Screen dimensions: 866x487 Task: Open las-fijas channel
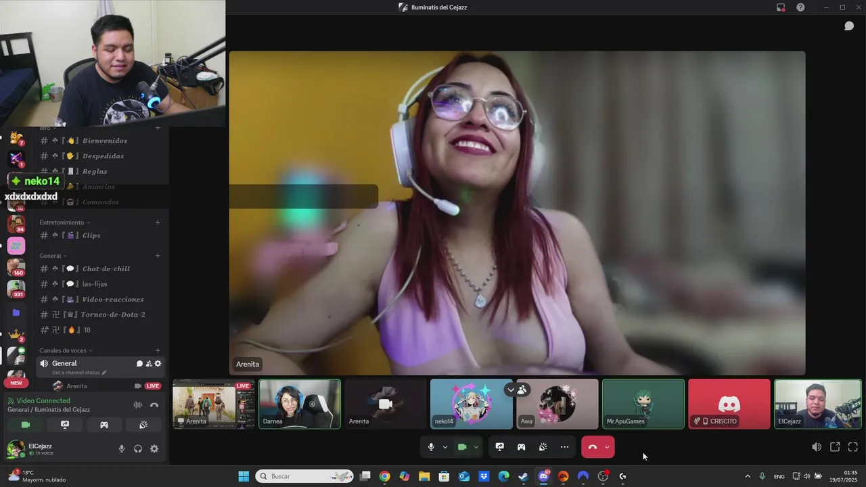coord(101,284)
